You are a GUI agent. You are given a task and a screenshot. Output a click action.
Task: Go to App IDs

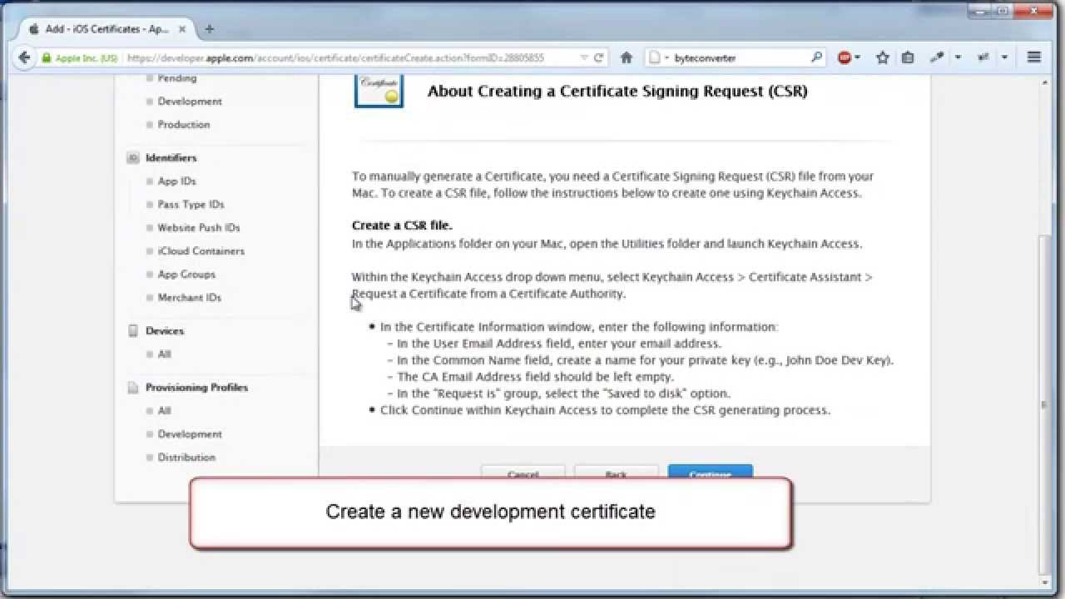point(177,181)
